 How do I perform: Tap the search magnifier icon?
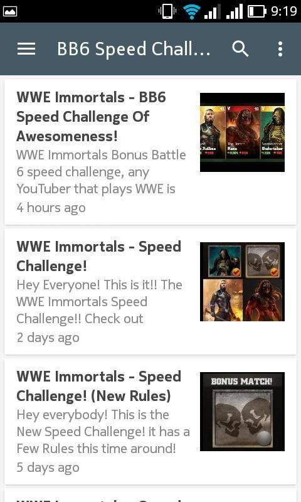click(240, 49)
